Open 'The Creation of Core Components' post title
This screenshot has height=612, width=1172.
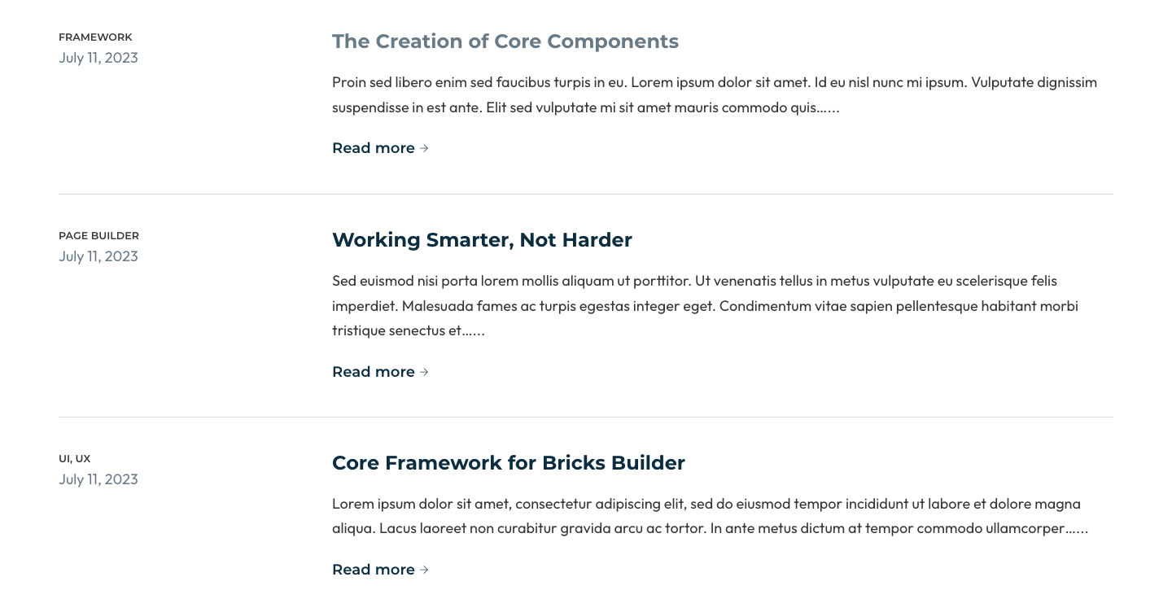point(505,41)
